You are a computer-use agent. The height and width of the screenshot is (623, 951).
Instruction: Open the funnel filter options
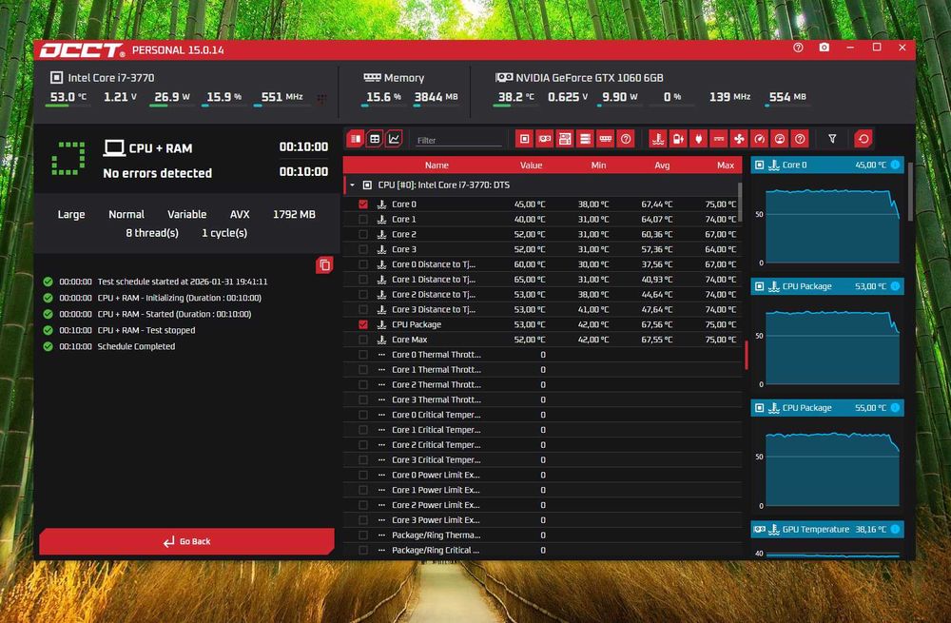coord(833,139)
